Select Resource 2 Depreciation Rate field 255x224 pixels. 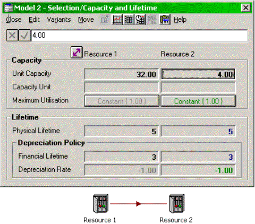coord(198,170)
